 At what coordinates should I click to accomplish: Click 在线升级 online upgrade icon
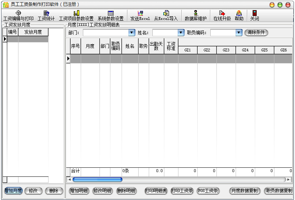pos(222,15)
